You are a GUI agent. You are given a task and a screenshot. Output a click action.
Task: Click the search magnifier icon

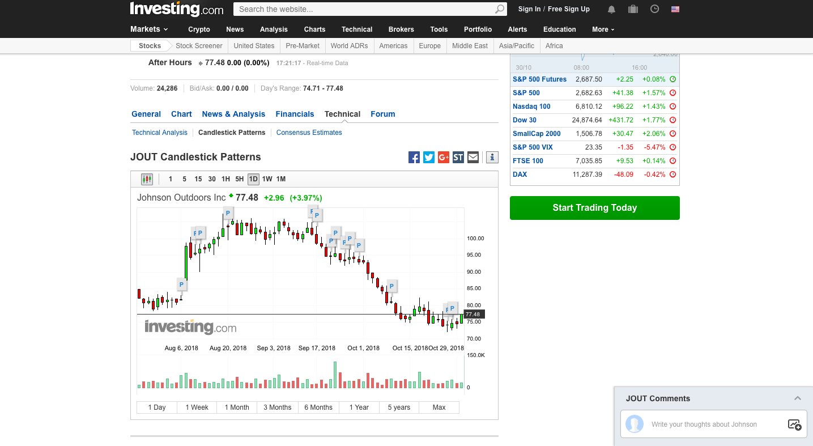(x=499, y=9)
